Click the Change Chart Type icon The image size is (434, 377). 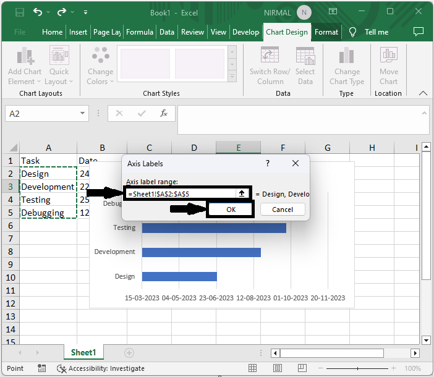coord(347,57)
